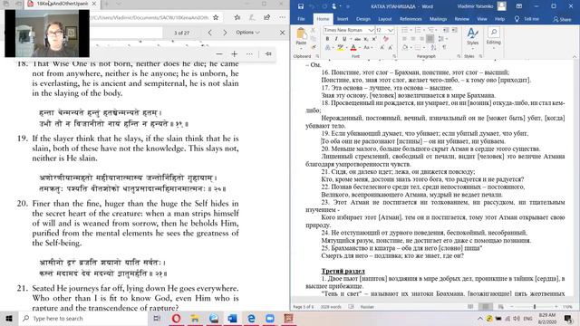
Task: Share the PDF page in Edge
Action: (x=266, y=17)
